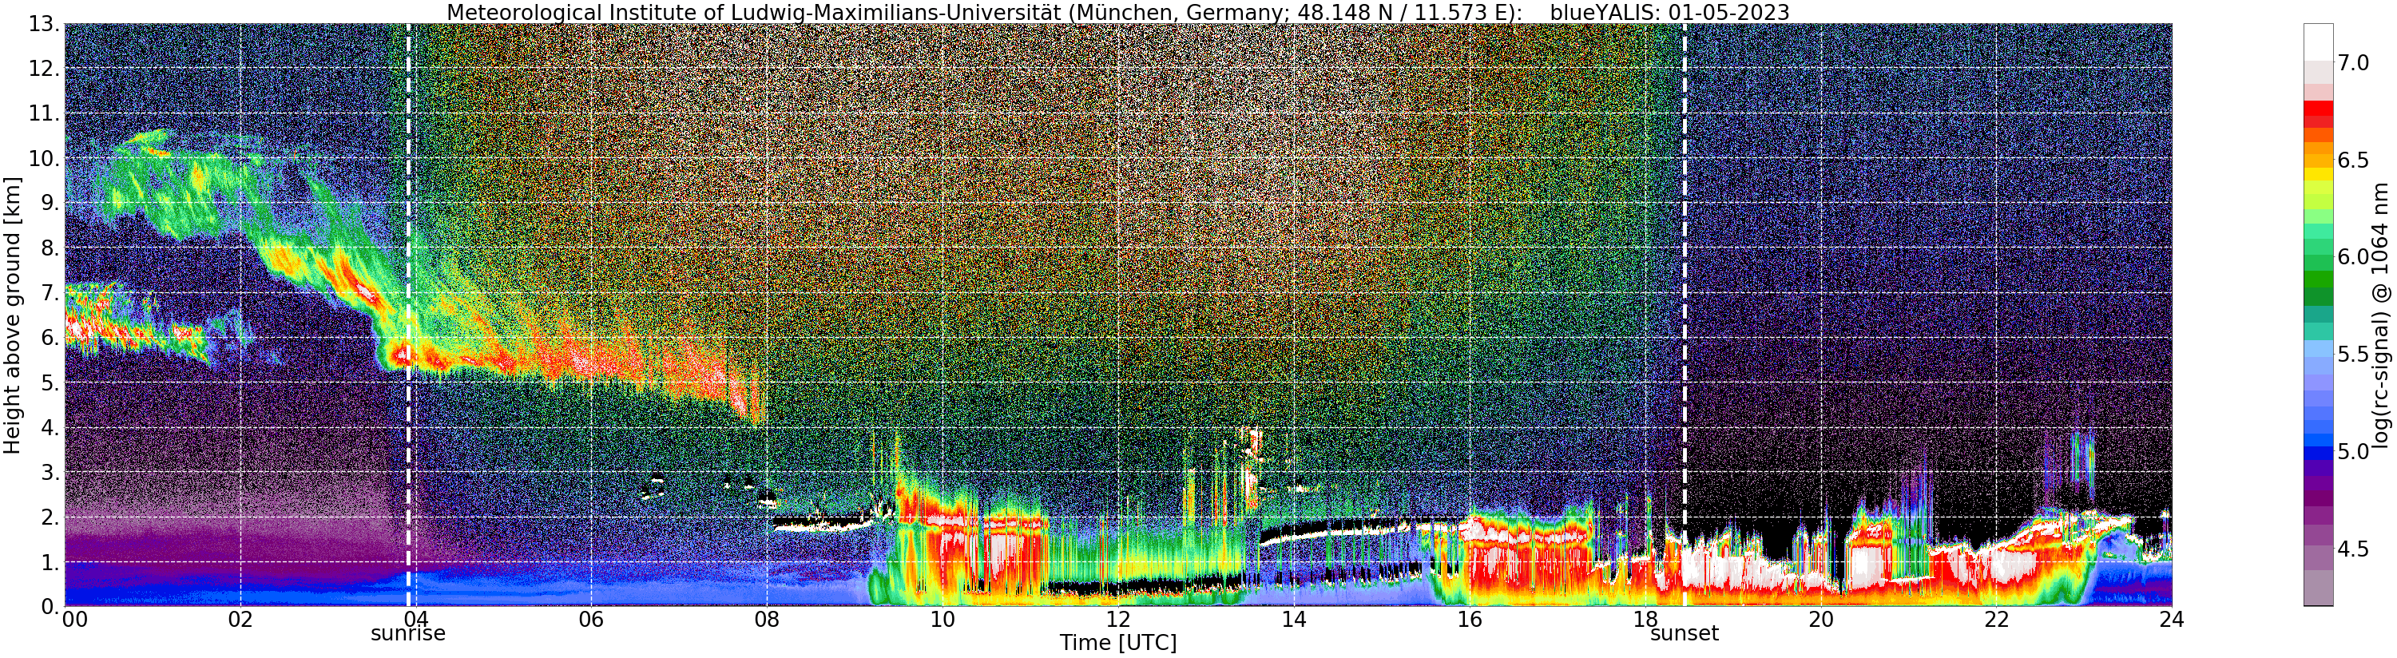Click the time-axis tick label '18'

(1645, 620)
